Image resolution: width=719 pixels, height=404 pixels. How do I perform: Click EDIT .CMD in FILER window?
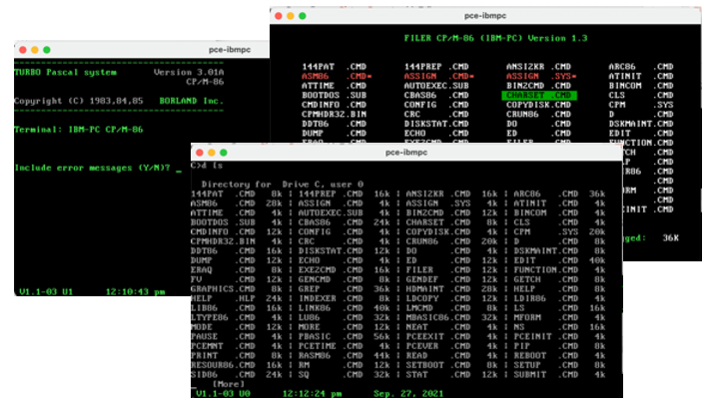(640, 134)
